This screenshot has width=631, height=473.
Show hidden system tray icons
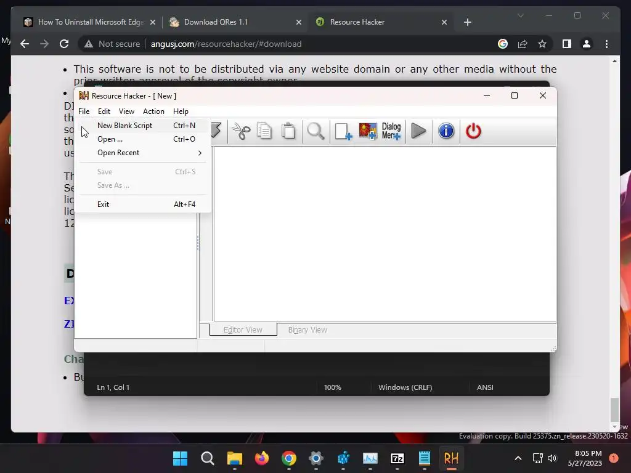point(518,458)
